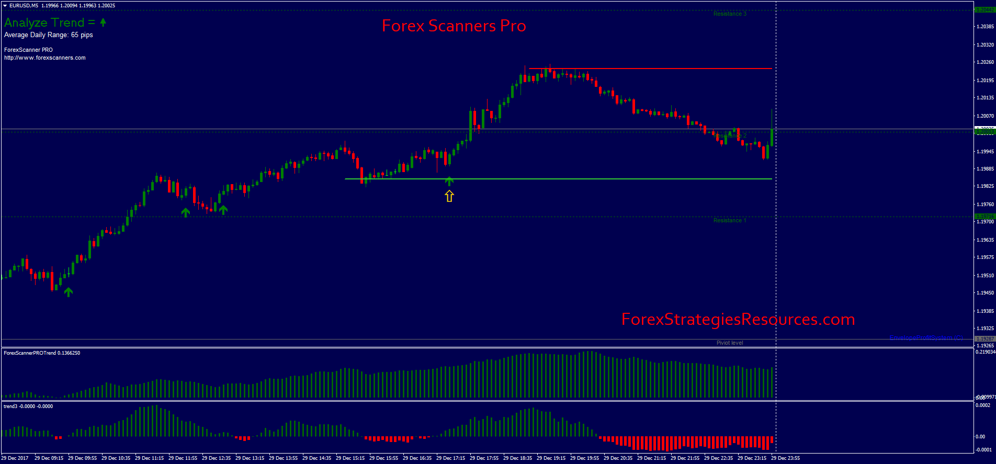Click the ForexScannerPROTrend 0.1366250 indicator label
The width and height of the screenshot is (996, 464).
click(x=42, y=353)
